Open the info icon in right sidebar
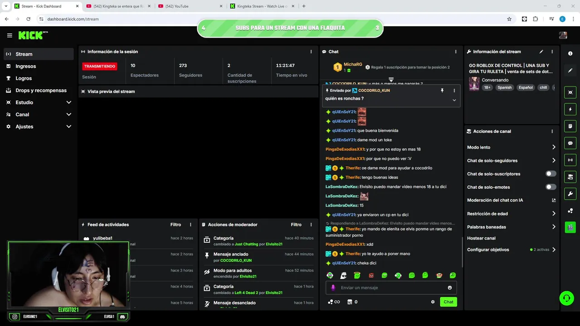The width and height of the screenshot is (580, 326). point(570,53)
